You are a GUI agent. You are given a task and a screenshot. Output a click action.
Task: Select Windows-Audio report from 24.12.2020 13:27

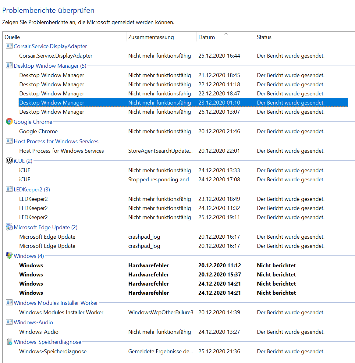coord(183,332)
